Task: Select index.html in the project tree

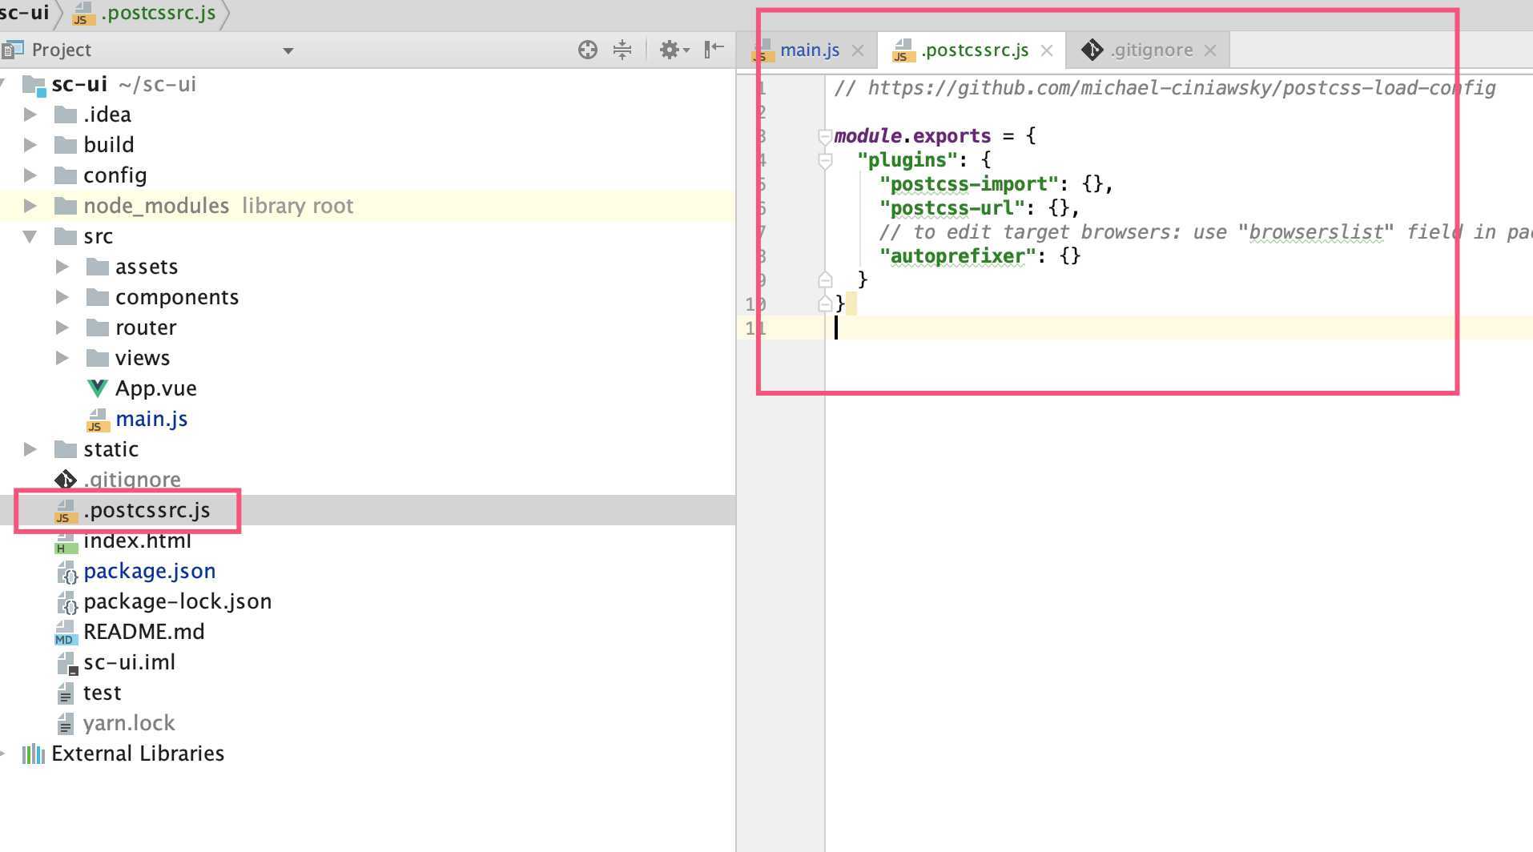Action: [137, 541]
